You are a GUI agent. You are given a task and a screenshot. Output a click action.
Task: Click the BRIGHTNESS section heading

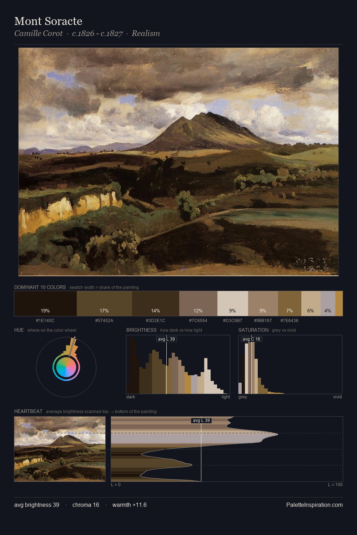(141, 330)
